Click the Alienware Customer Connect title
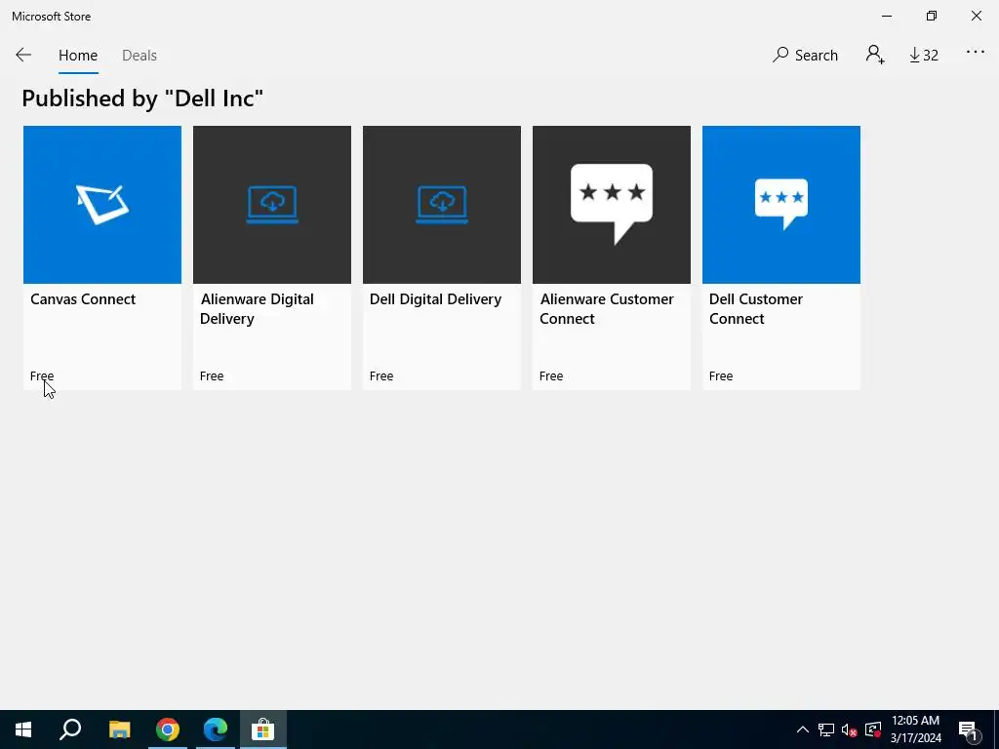The height and width of the screenshot is (749, 999). (607, 309)
